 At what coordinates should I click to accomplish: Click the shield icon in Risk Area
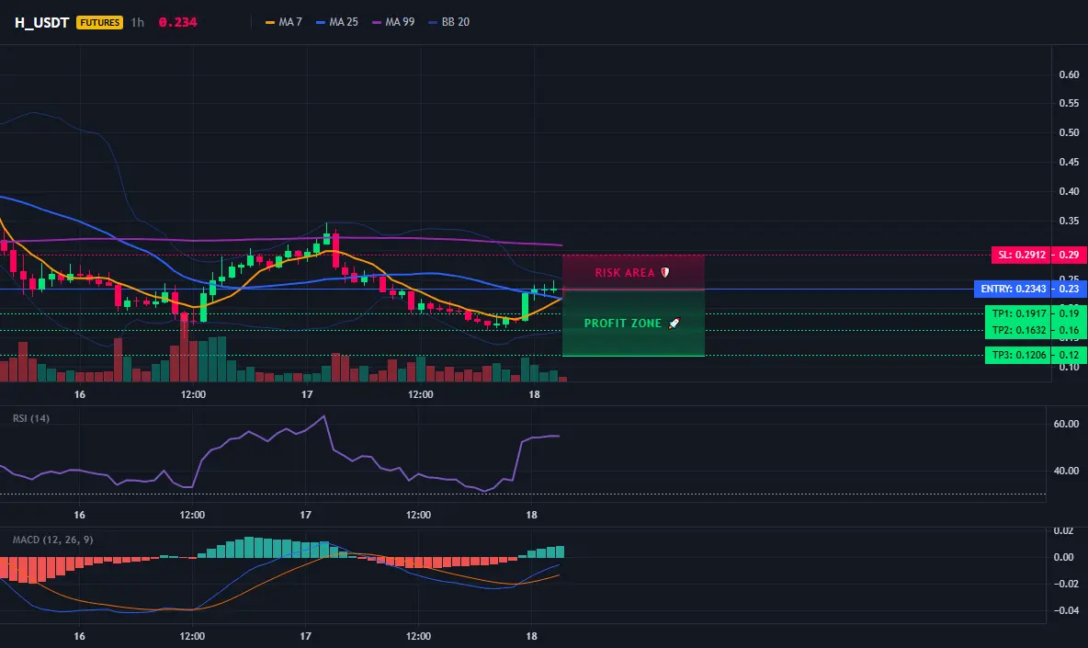pos(664,273)
